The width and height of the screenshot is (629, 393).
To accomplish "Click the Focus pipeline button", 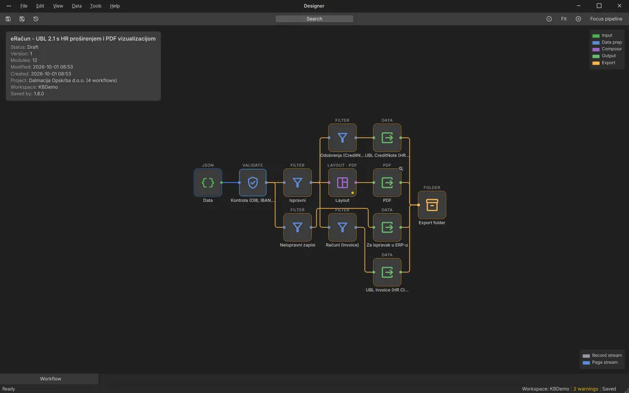I will (x=606, y=19).
